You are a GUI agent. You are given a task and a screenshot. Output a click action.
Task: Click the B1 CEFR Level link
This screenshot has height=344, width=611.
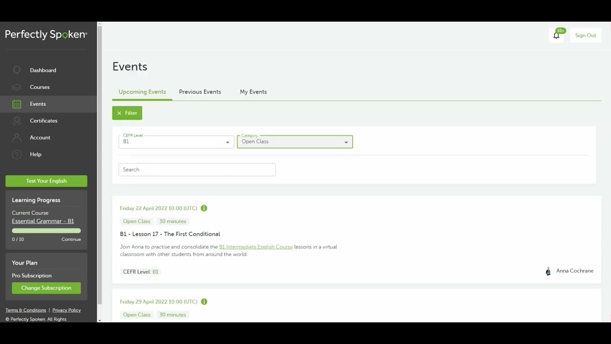coord(155,272)
